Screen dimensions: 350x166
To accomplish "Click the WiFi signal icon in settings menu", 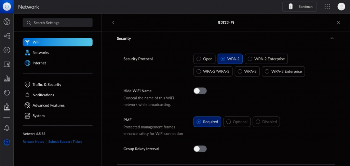I will pyautogui.click(x=27, y=42).
